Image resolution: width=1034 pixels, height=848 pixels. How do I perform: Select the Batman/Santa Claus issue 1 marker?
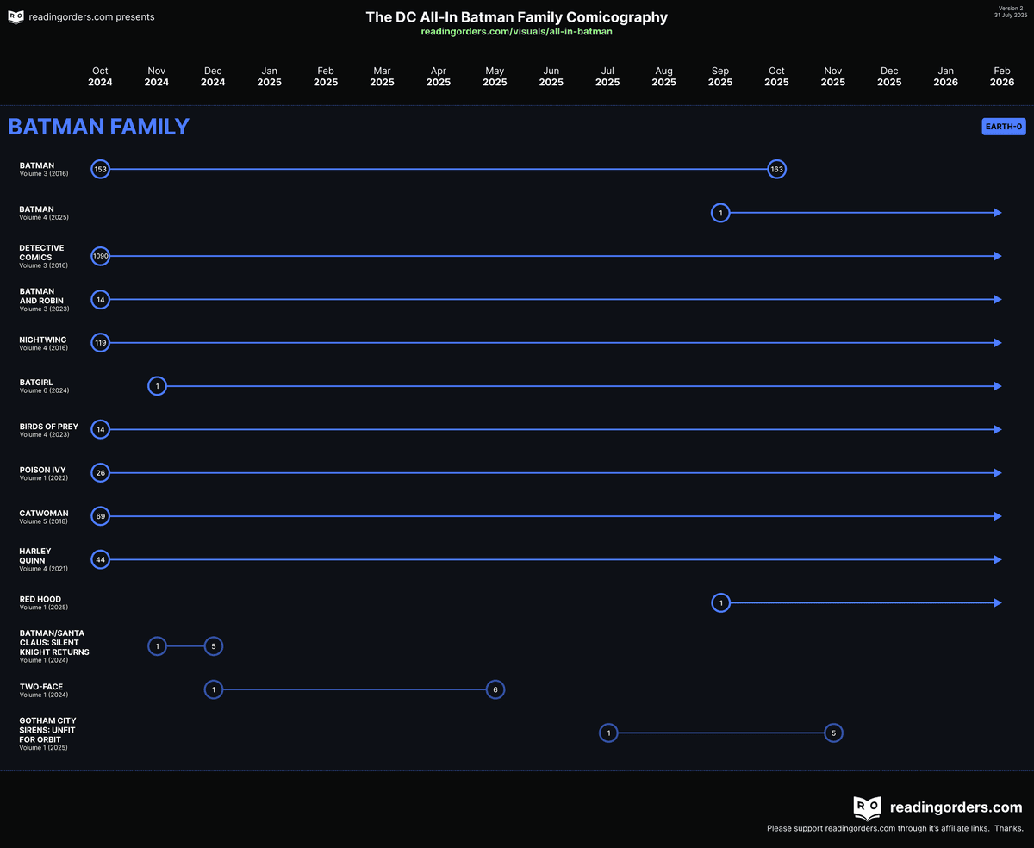(x=157, y=646)
